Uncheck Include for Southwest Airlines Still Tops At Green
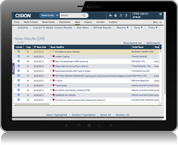Screen dimensions: 178x145 (19, 71)
